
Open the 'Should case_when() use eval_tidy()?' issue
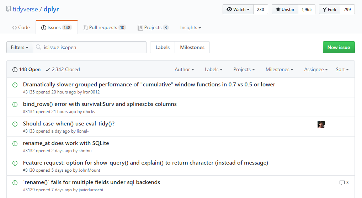[69, 124]
